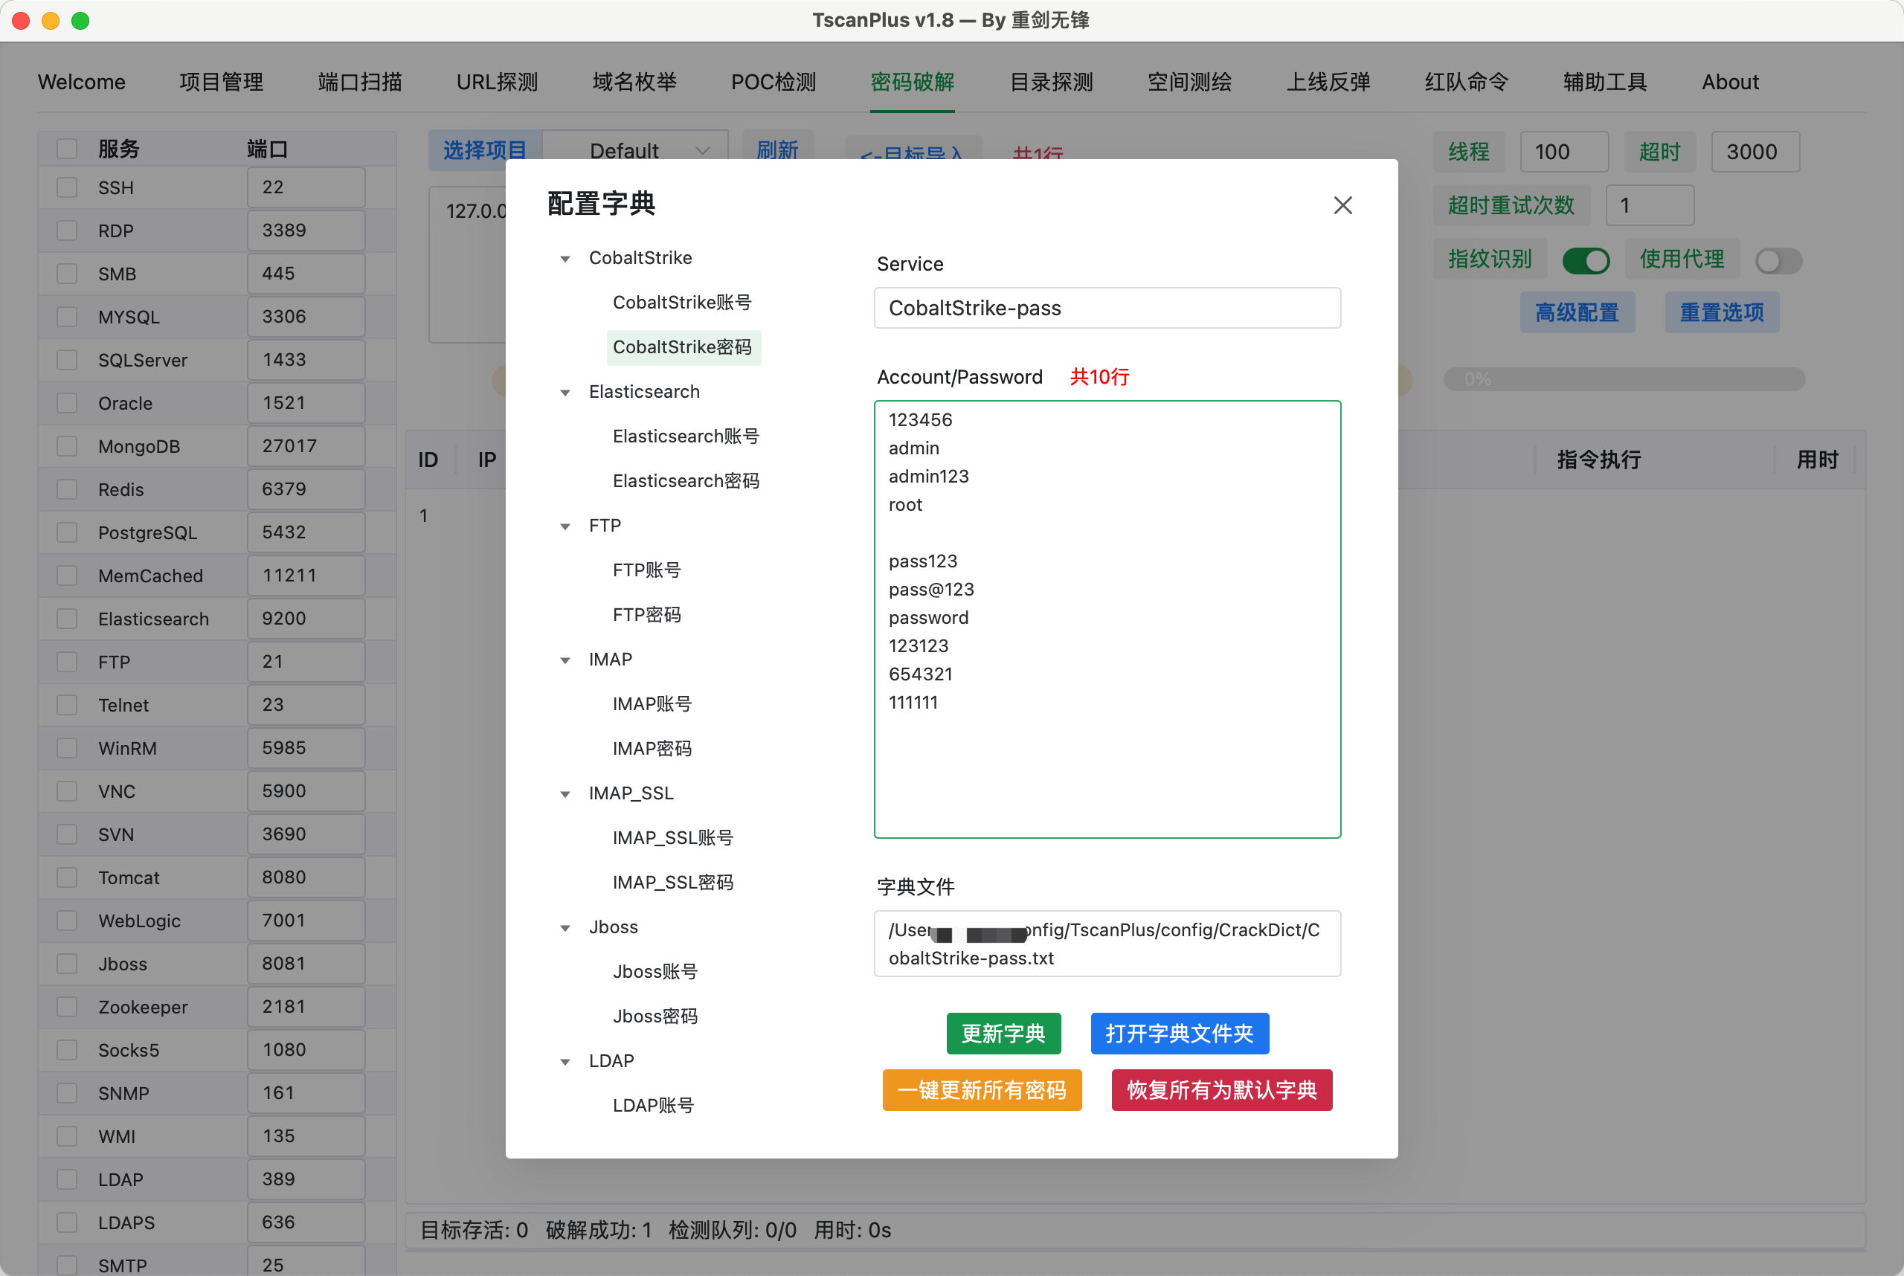Image resolution: width=1904 pixels, height=1276 pixels.
Task: Check the Redis service checkbox
Action: click(67, 490)
